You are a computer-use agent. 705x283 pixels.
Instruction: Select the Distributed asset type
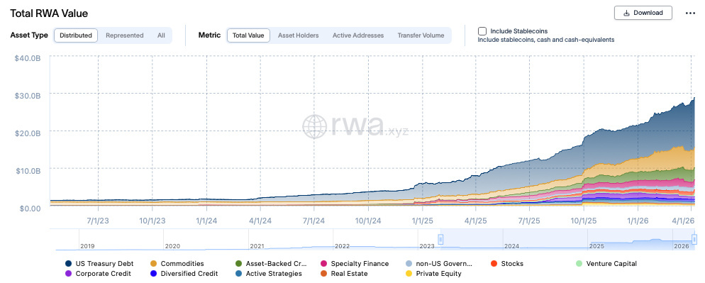pos(76,35)
